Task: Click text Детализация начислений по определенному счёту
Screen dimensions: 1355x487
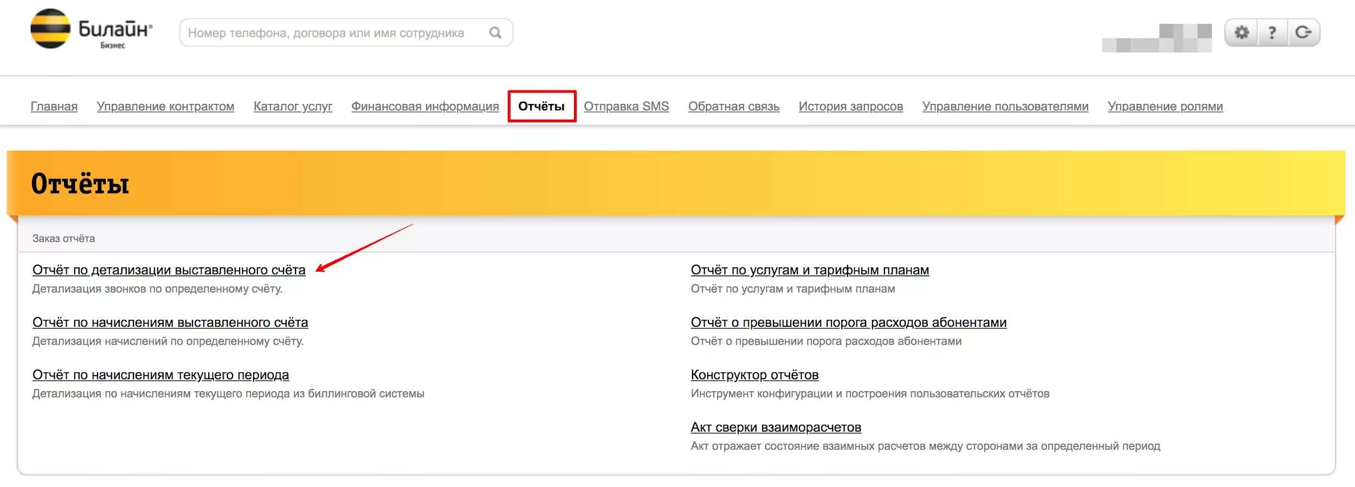Action: click(x=168, y=341)
